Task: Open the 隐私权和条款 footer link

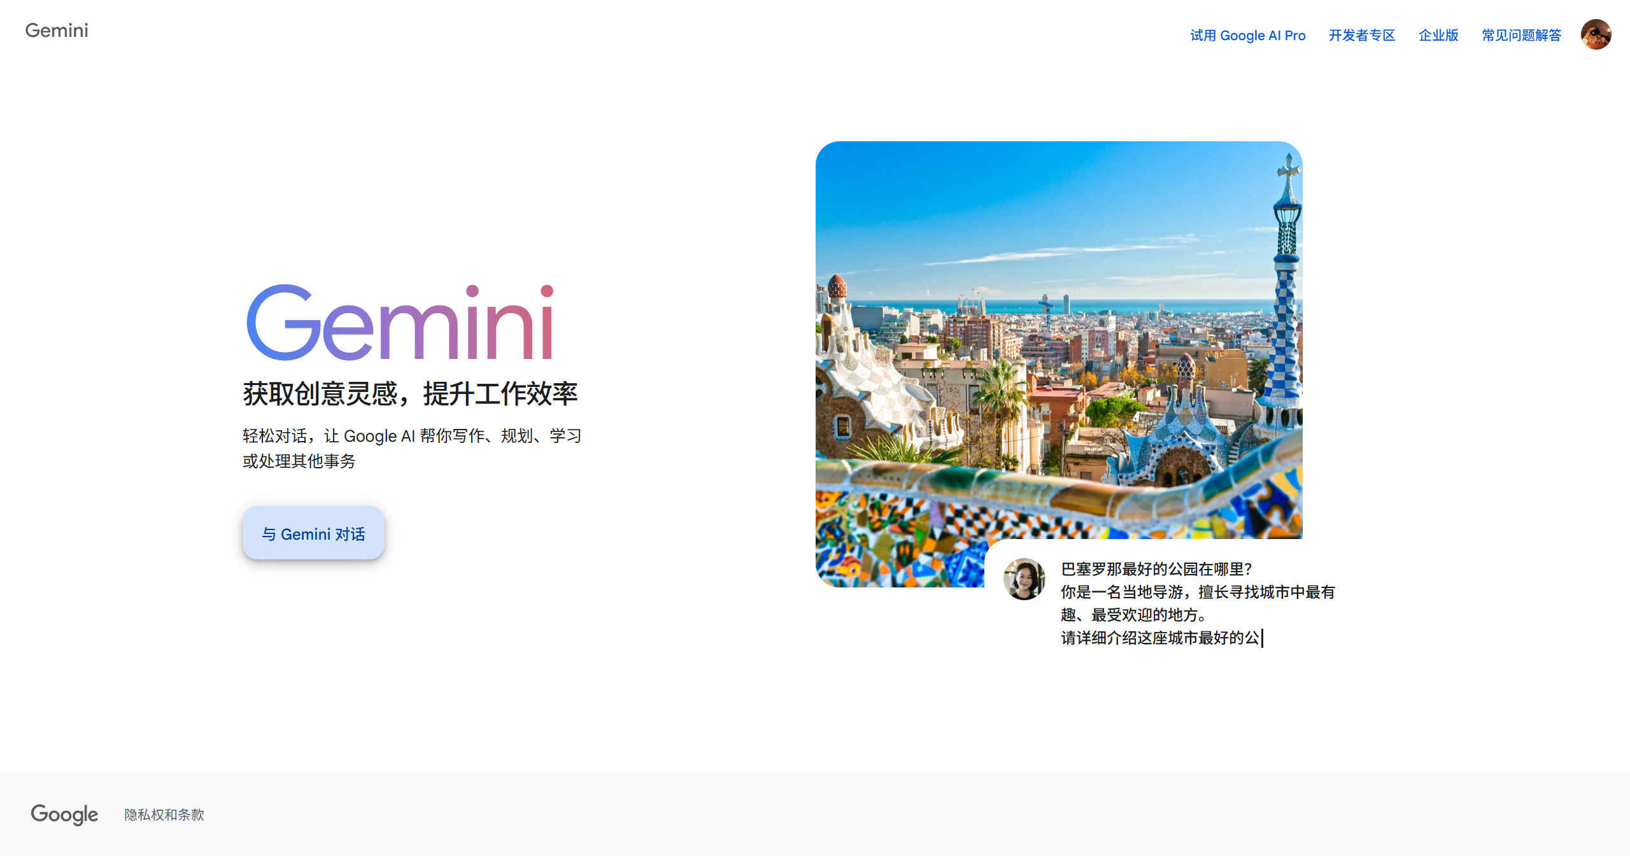Action: 164,815
